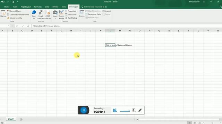
Task: Adjust the zoom slider handle
Action: click(x=212, y=123)
